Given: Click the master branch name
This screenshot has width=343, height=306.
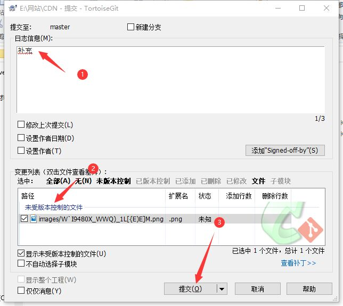Looking at the screenshot, I should (60, 27).
